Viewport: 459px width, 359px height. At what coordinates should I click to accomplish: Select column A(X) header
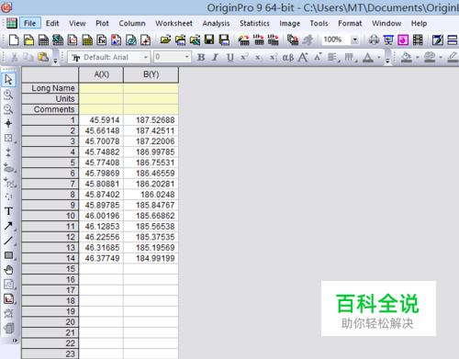101,74
